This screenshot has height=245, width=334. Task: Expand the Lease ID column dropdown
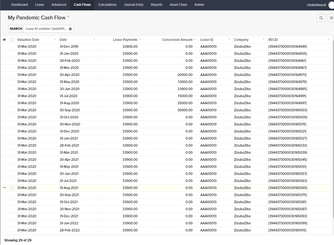(x=229, y=39)
